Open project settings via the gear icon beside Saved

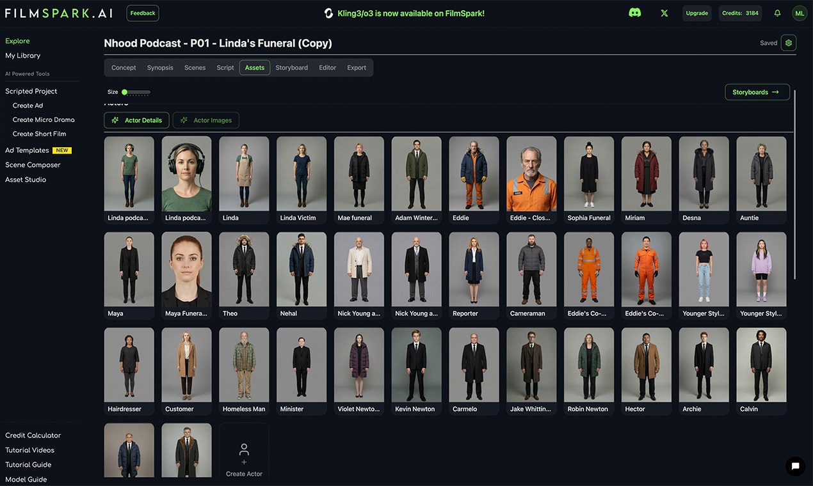point(788,42)
